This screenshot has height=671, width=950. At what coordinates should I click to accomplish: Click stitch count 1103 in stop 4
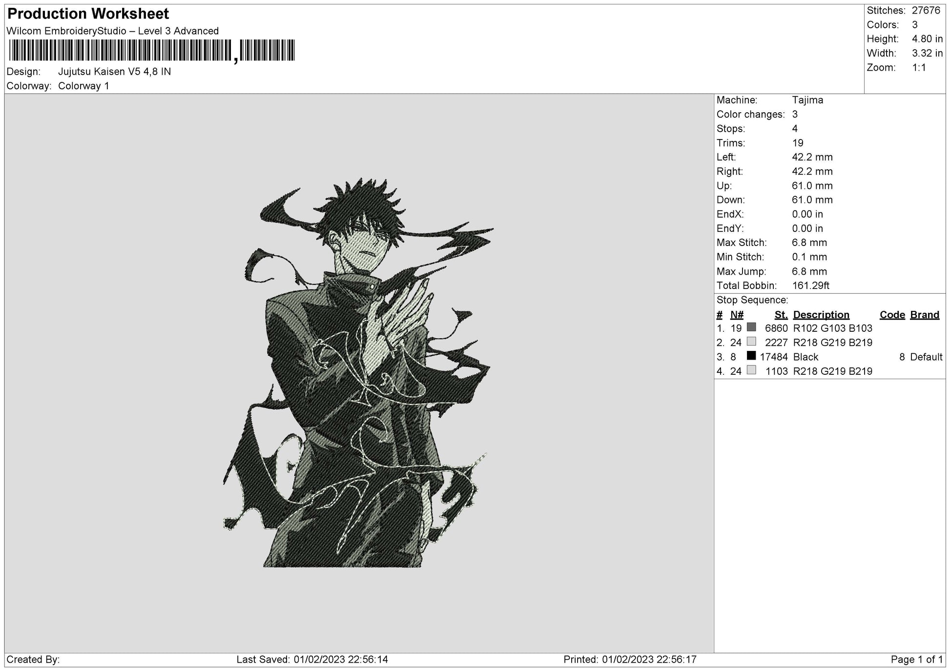[x=776, y=371]
